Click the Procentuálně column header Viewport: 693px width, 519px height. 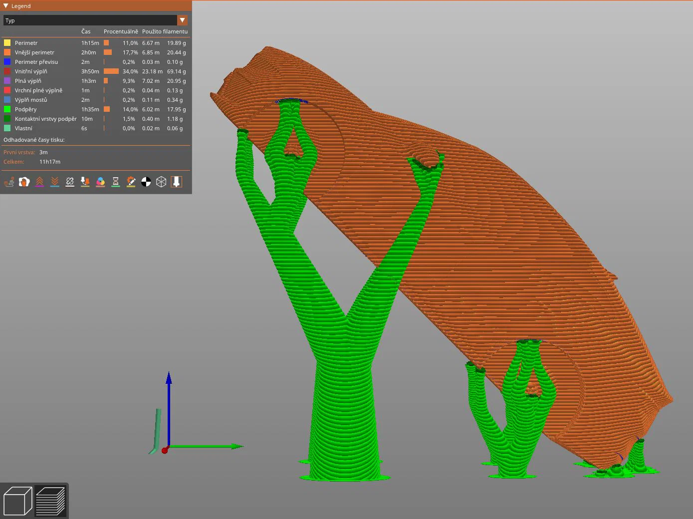click(x=121, y=31)
